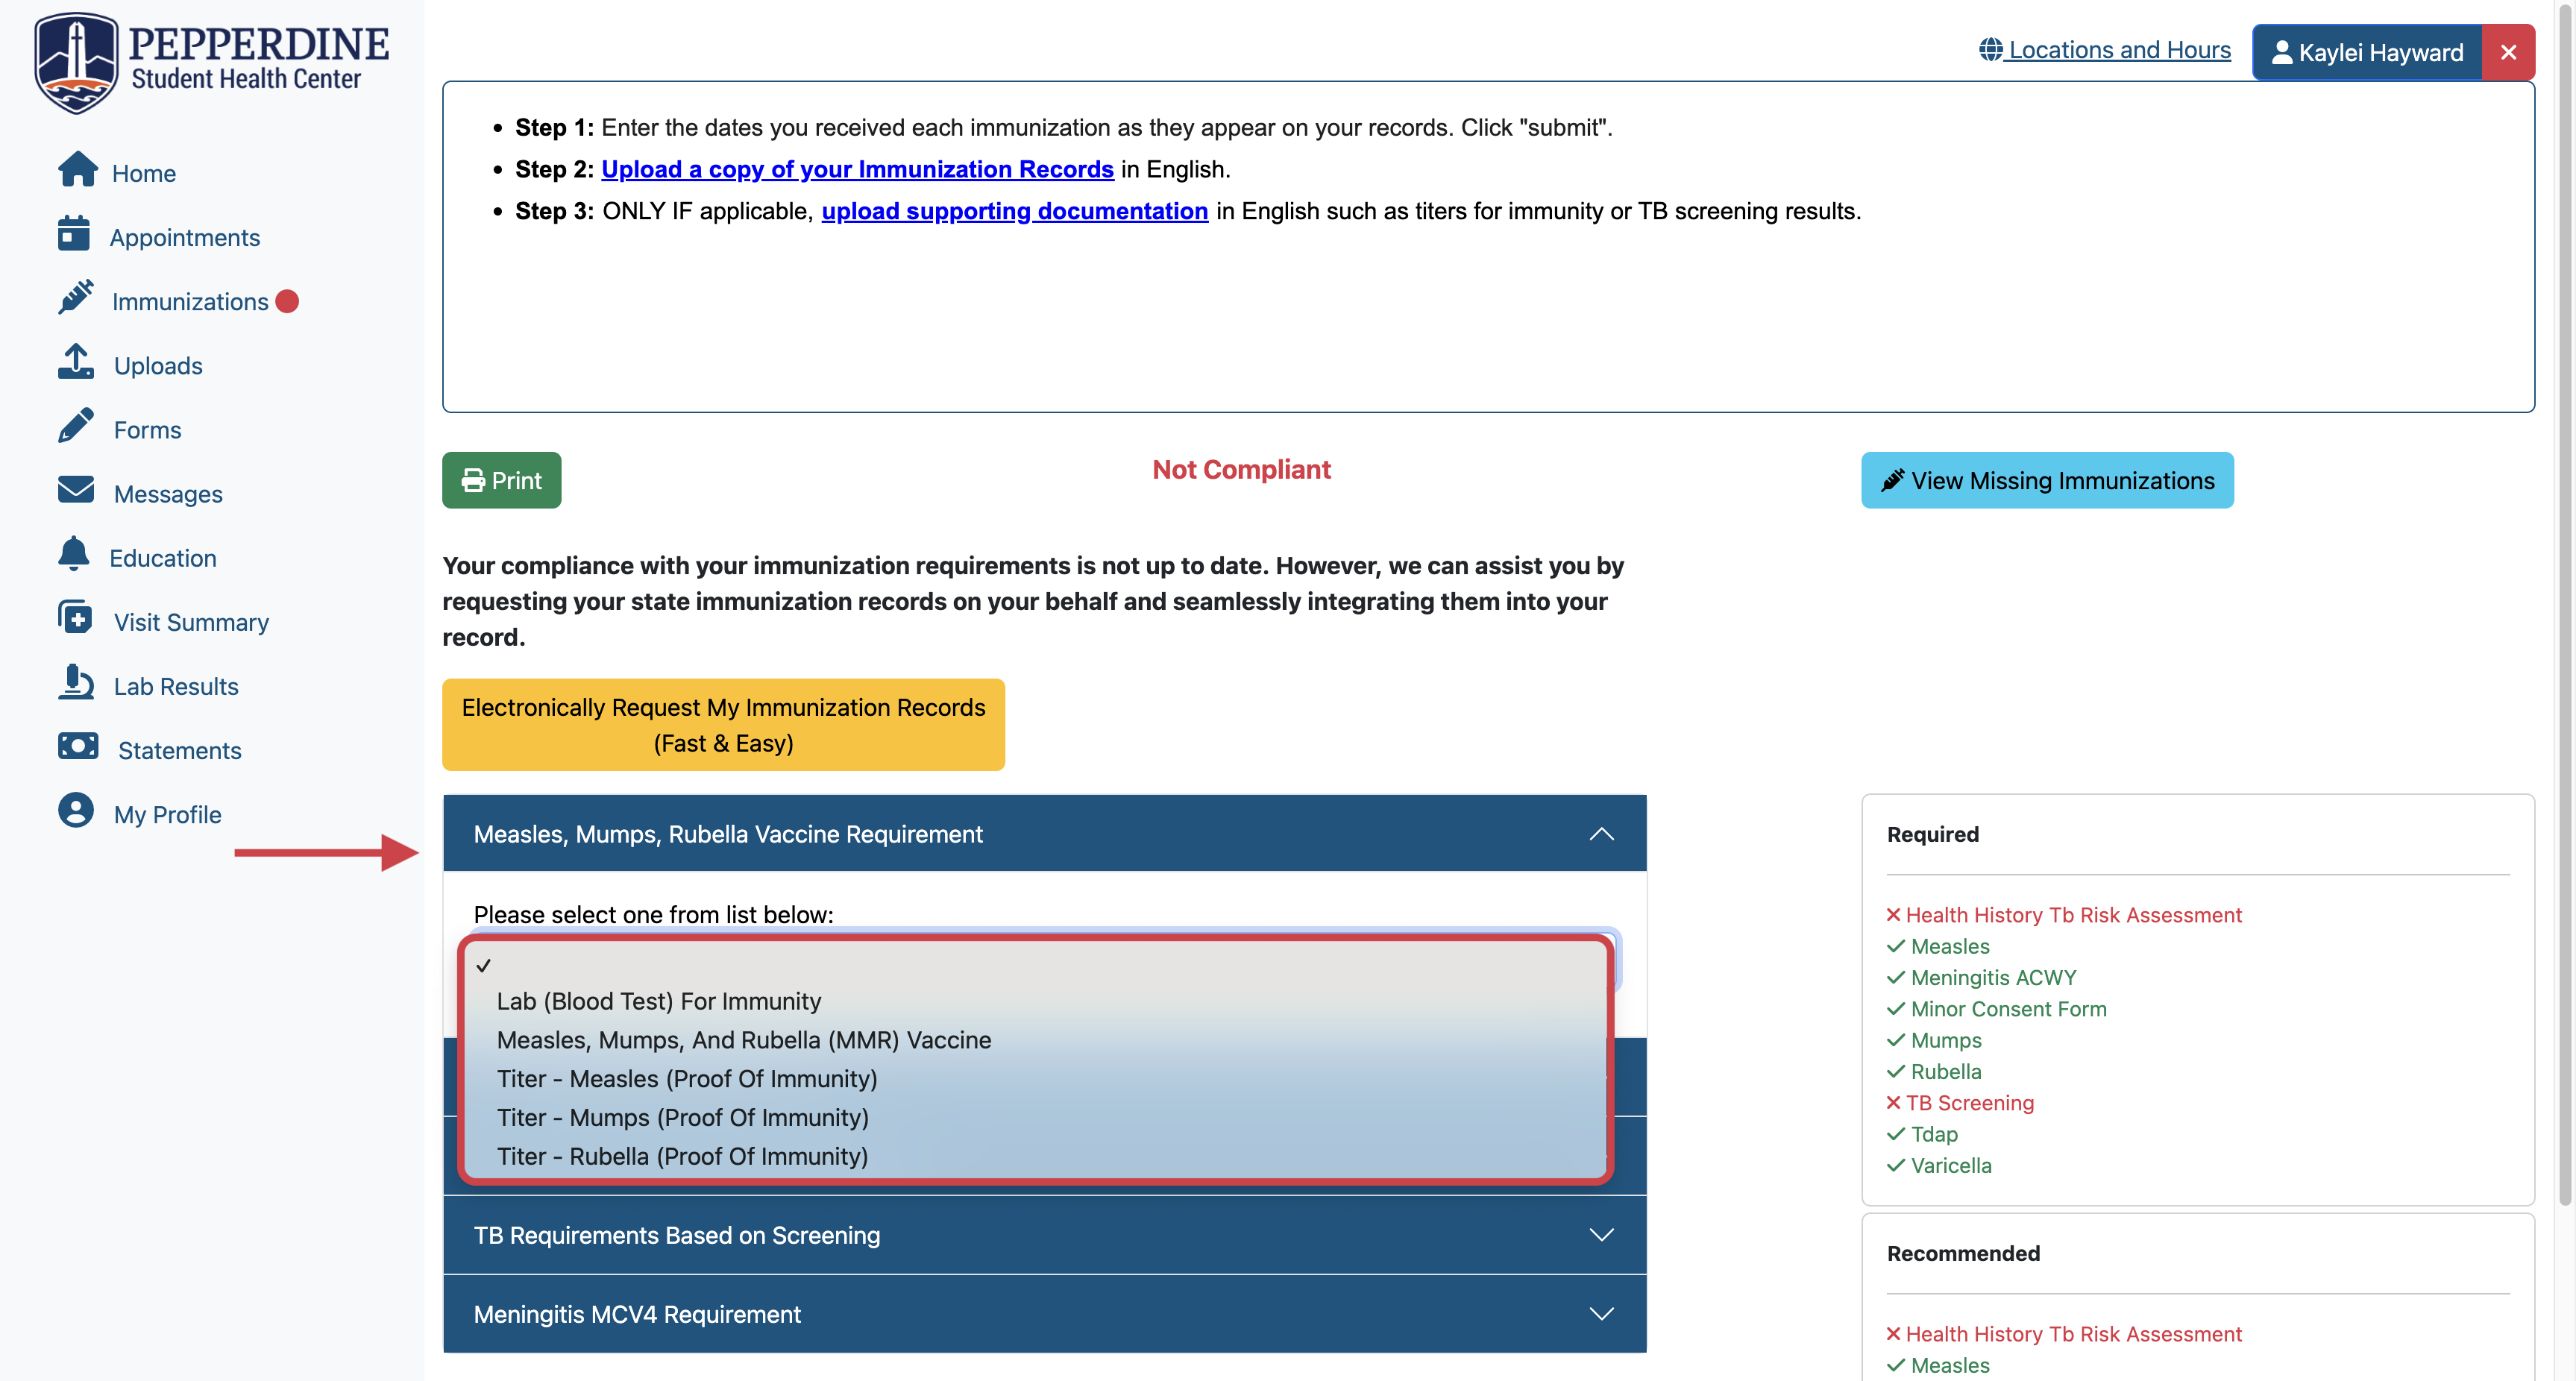Go to My Profile menu item
Screen dimensions: 2576x1381
click(167, 814)
